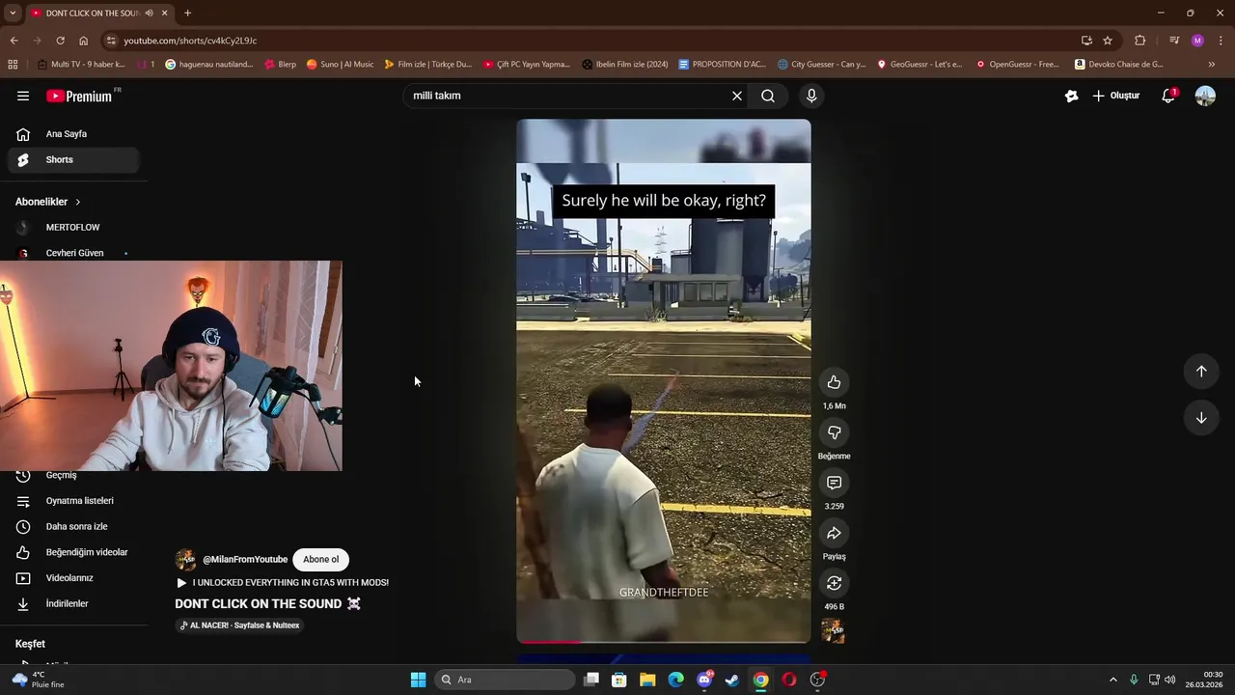Reload the page
The height and width of the screenshot is (695, 1235).
pyautogui.click(x=60, y=41)
